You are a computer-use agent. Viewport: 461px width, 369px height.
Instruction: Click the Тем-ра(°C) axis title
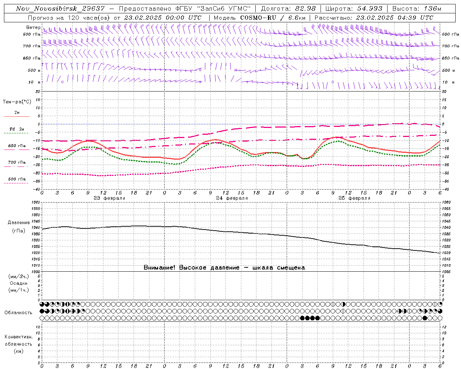(17, 102)
